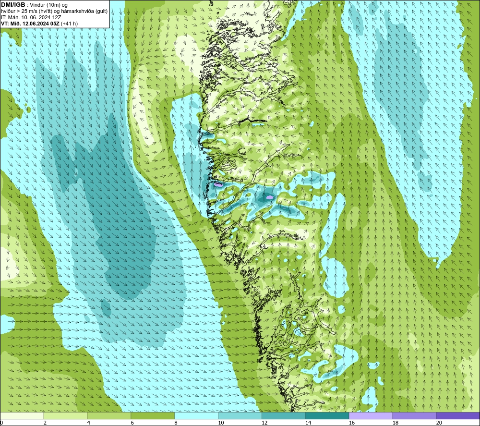
Task: Pick the 8–10 m/s light cyan legend swatch
Action: tap(196, 415)
